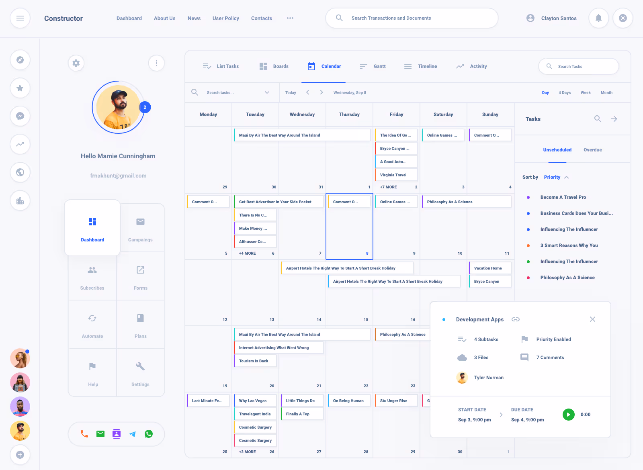Click the copy link icon in Development Apps card
The height and width of the screenshot is (470, 643).
pos(516,319)
